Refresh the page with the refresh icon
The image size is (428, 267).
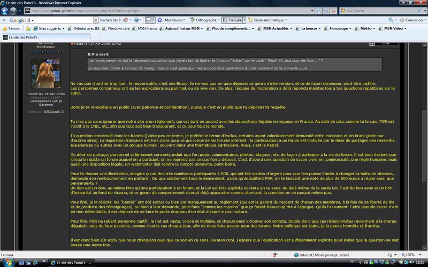point(326,11)
